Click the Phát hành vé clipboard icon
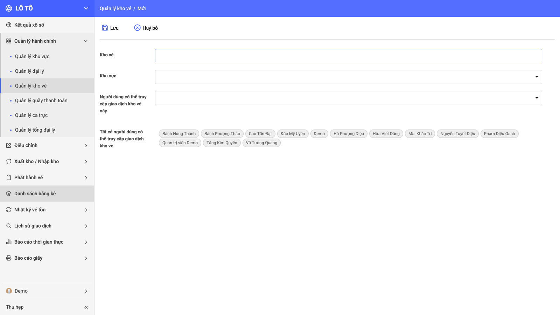The width and height of the screenshot is (560, 315). coord(9,177)
